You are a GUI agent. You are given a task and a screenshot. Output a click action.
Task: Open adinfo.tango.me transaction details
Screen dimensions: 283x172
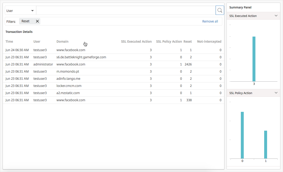(x=68, y=78)
